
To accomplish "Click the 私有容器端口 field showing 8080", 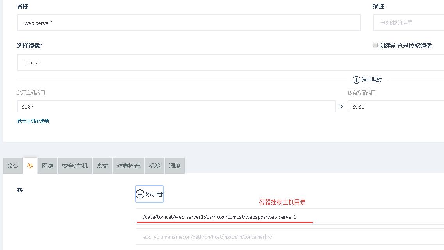I will click(x=396, y=107).
